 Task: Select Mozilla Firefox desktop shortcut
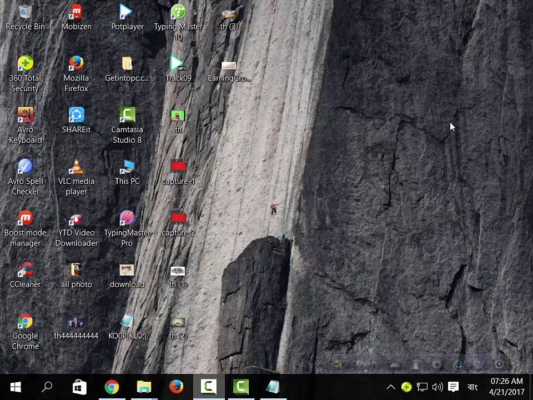[76, 73]
